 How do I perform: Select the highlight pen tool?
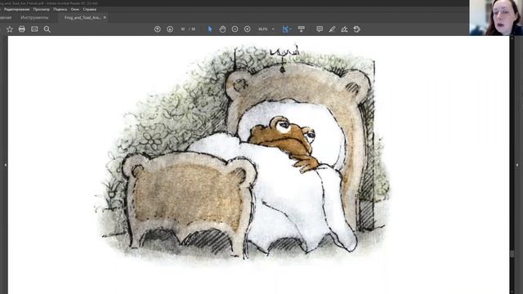pos(332,29)
